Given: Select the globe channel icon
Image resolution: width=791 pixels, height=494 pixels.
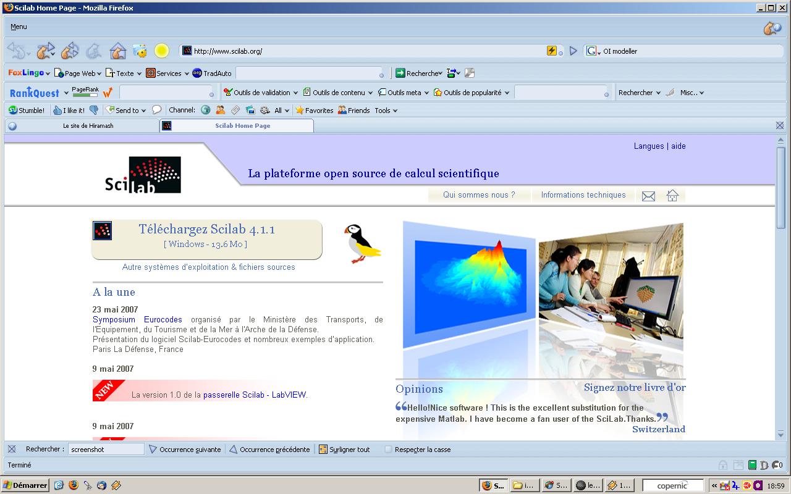Looking at the screenshot, I should point(206,110).
